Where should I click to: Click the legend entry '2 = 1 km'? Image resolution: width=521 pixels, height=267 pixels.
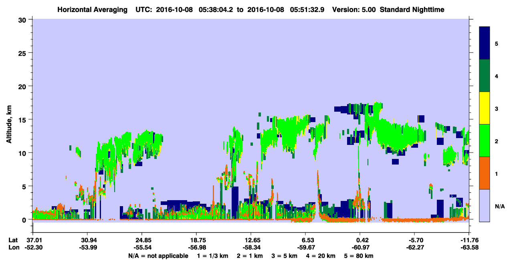[x=249, y=256]
